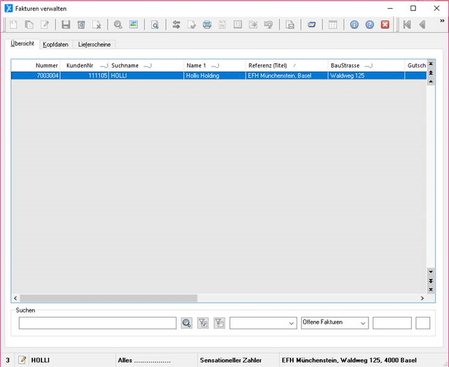Click into the Suchen text field

pos(97,323)
